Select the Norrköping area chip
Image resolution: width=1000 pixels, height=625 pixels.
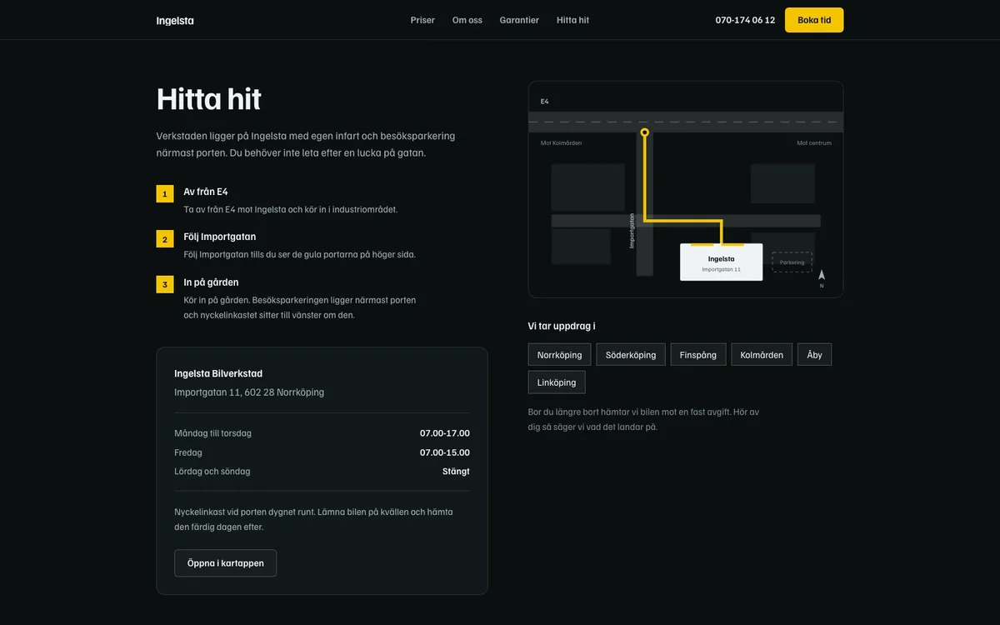[560, 355]
